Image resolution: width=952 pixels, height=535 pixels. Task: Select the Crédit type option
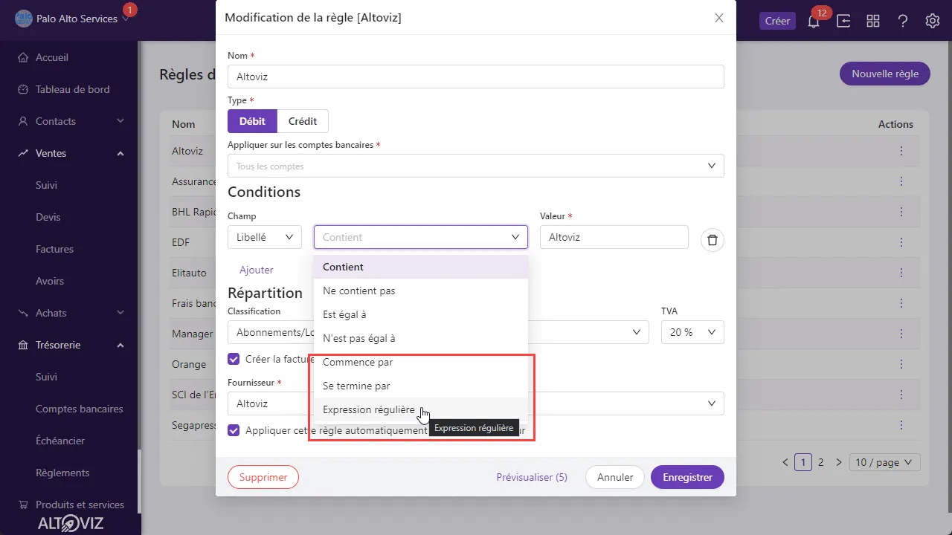coord(303,121)
